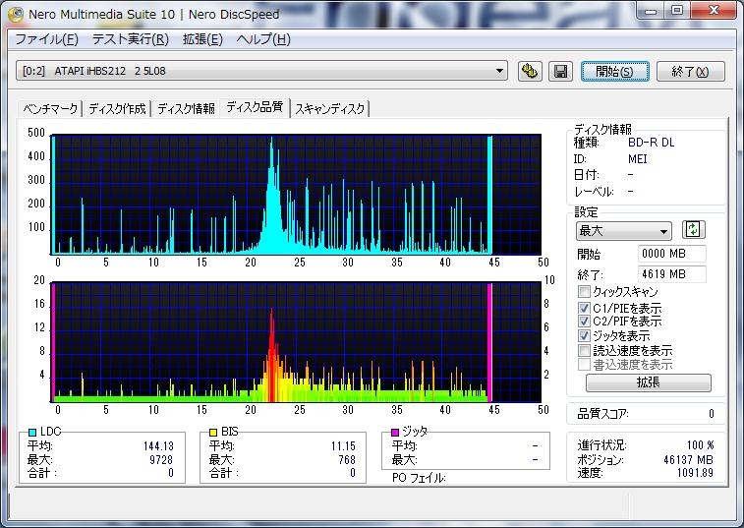Click the 終了(X) exit button
The height and width of the screenshot is (528, 744).
(x=690, y=71)
